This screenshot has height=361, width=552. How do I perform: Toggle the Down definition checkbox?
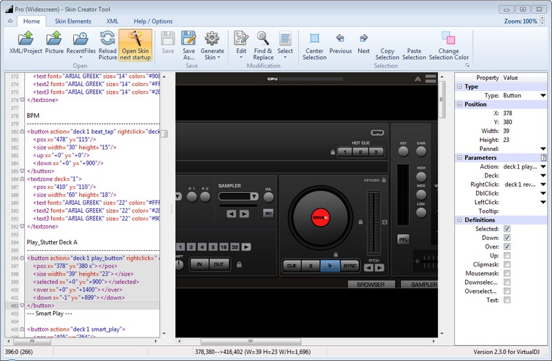point(507,238)
